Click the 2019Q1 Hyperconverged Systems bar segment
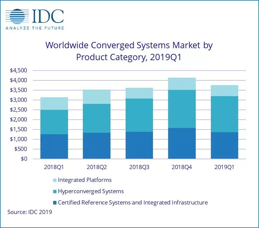Viewport: 259px width, 228px height. click(x=225, y=114)
